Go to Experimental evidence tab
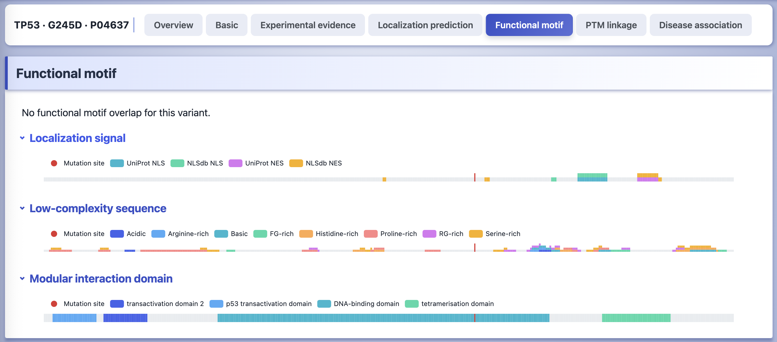Screen dimensions: 777x342 coord(308,25)
